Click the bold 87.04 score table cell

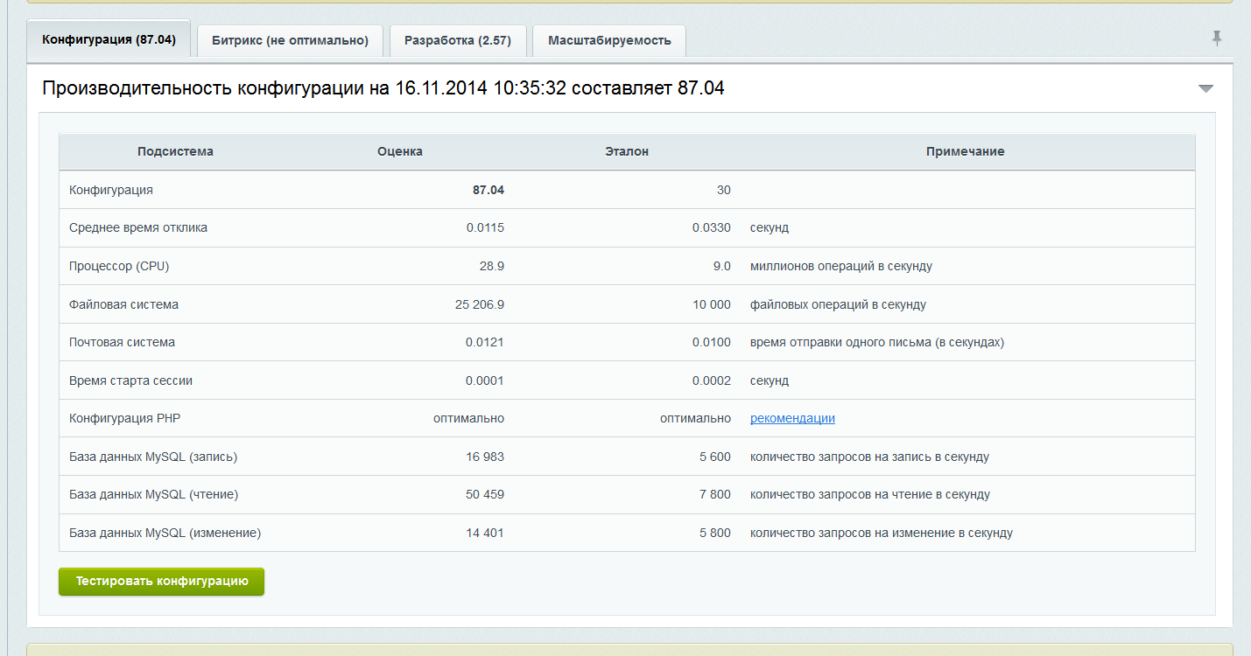point(488,190)
